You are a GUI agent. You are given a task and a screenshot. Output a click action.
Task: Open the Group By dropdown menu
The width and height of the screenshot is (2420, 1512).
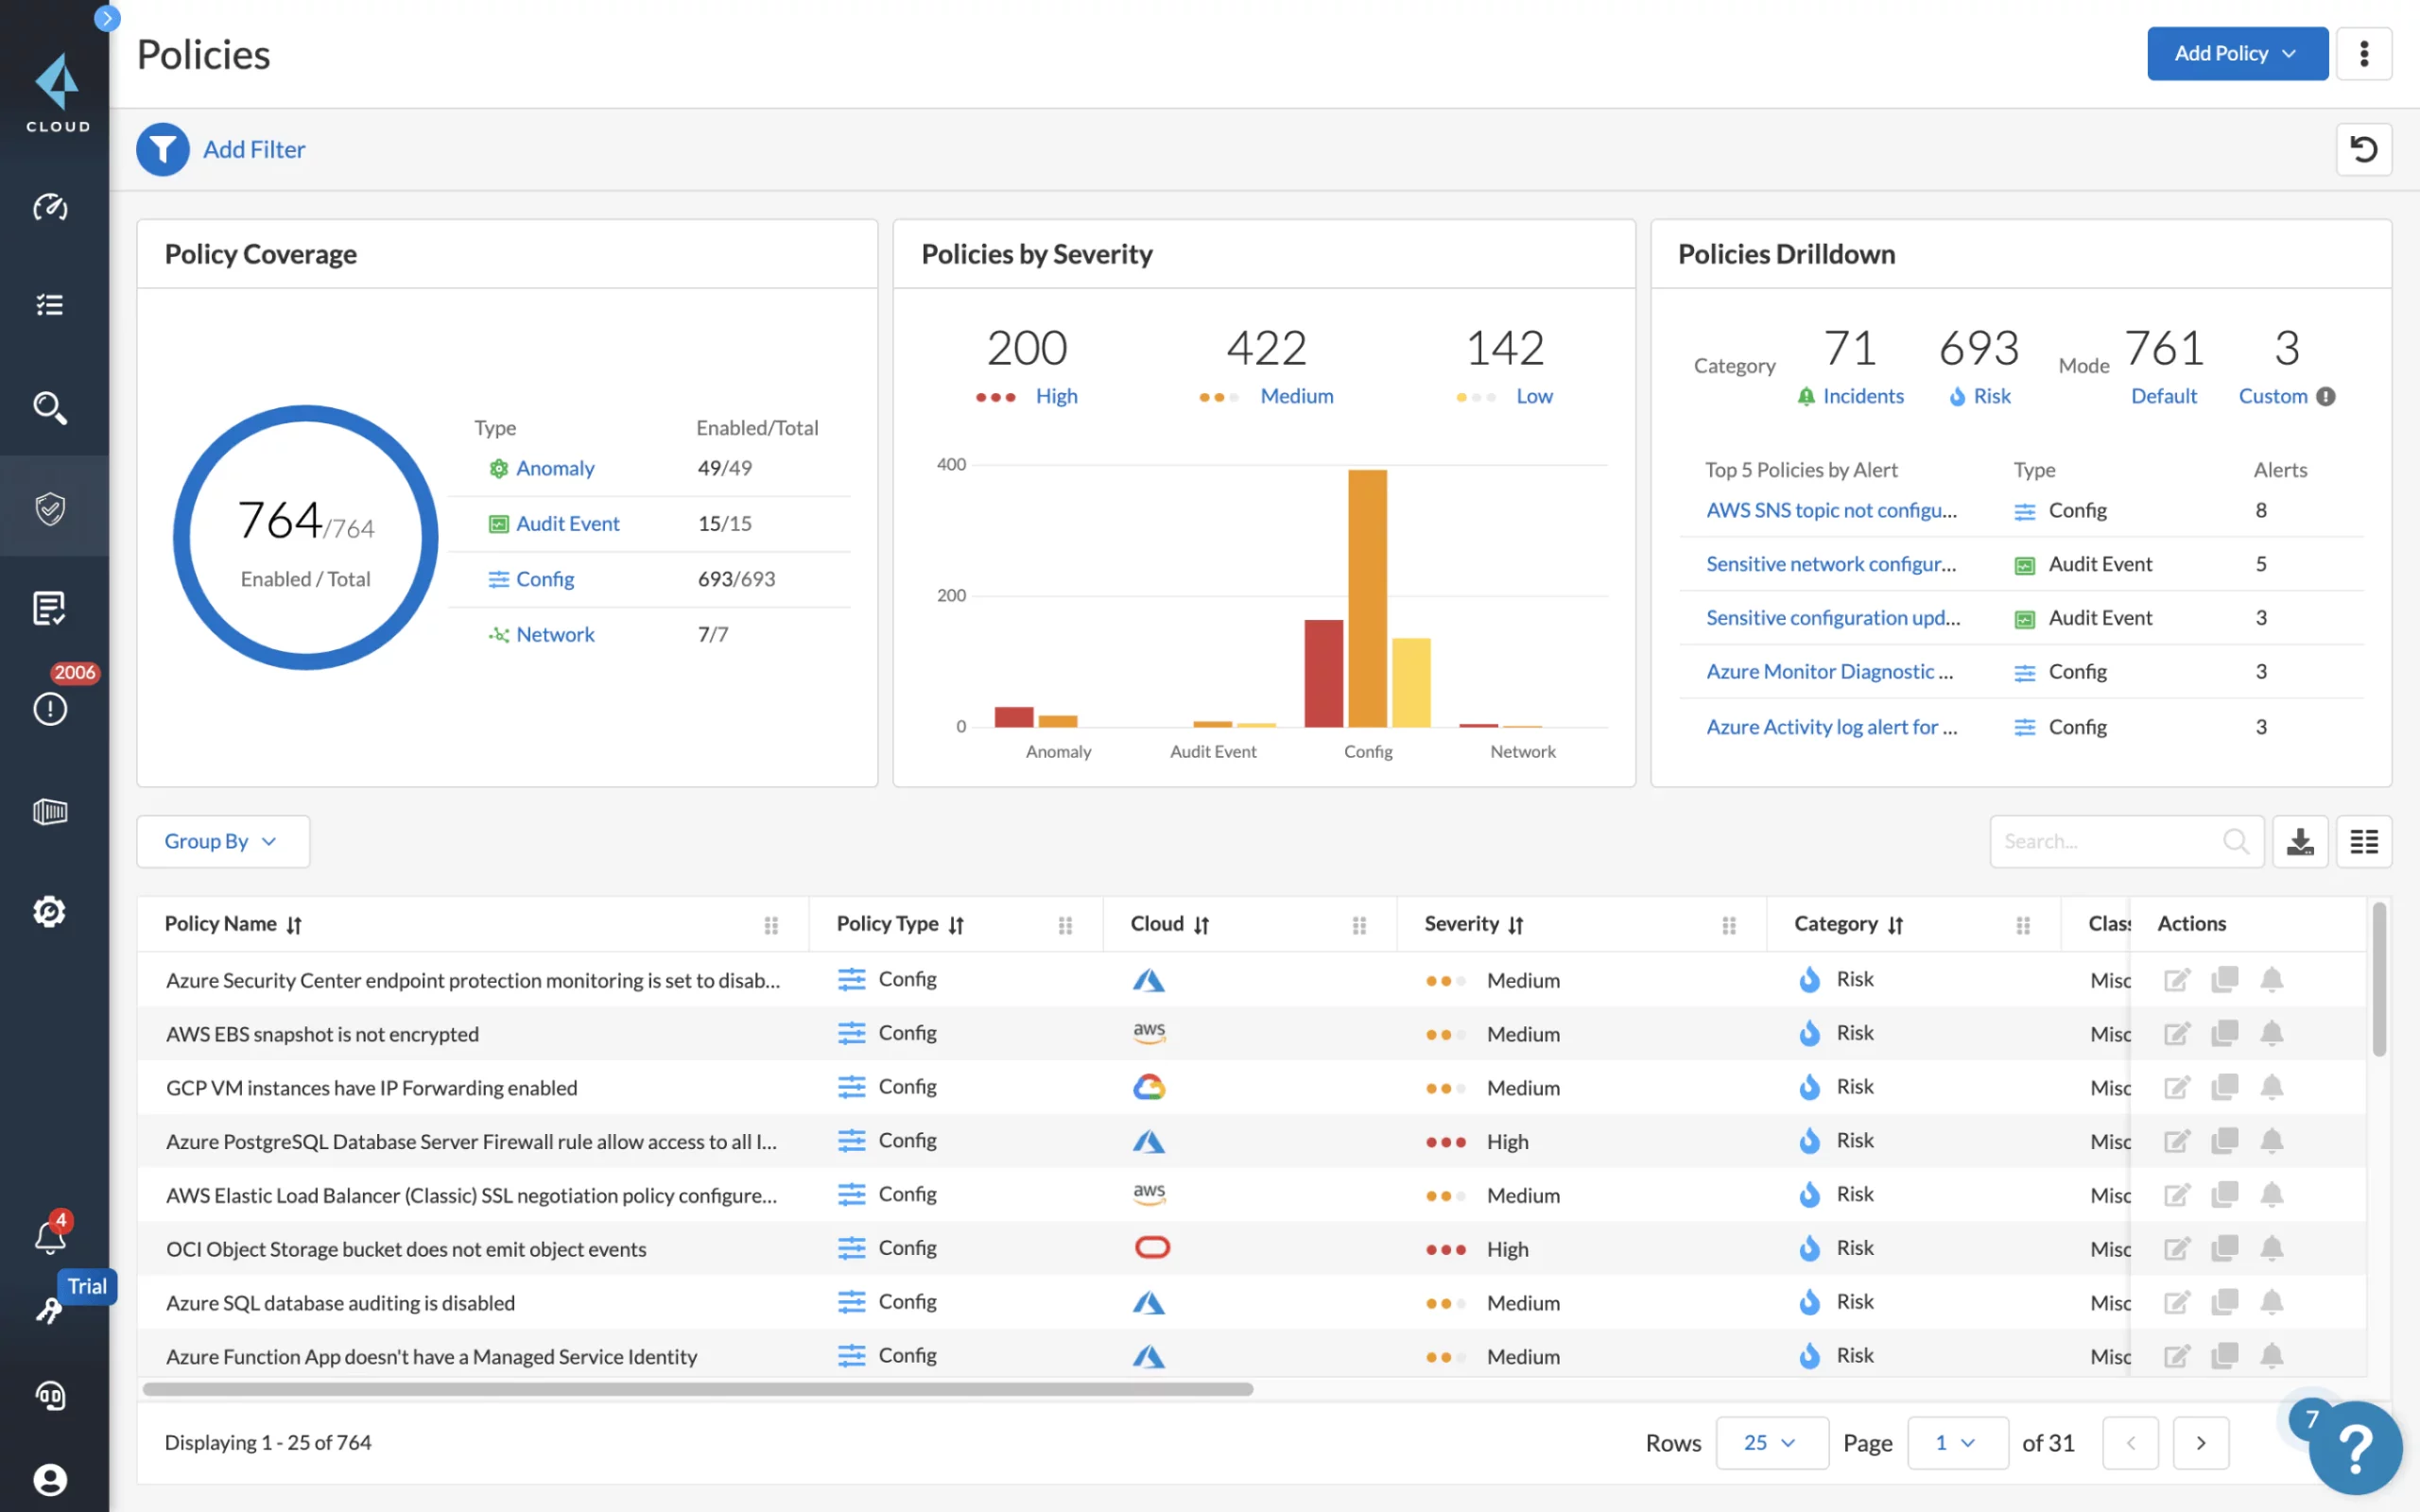coord(221,839)
